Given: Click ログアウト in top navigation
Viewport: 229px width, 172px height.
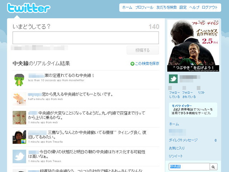Looking at the screenshot, I should [210, 8].
